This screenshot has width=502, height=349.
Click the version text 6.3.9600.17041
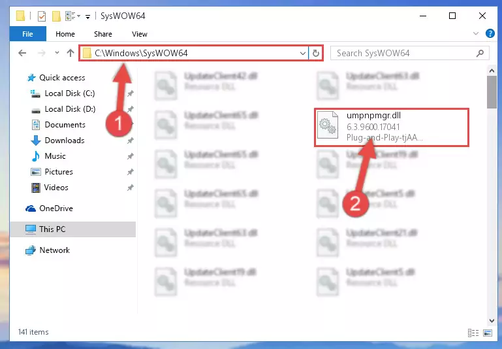click(373, 127)
